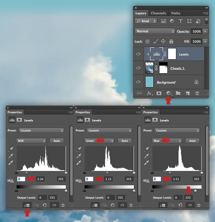Open flyout menu of Blue Properties panel

coord(206,112)
